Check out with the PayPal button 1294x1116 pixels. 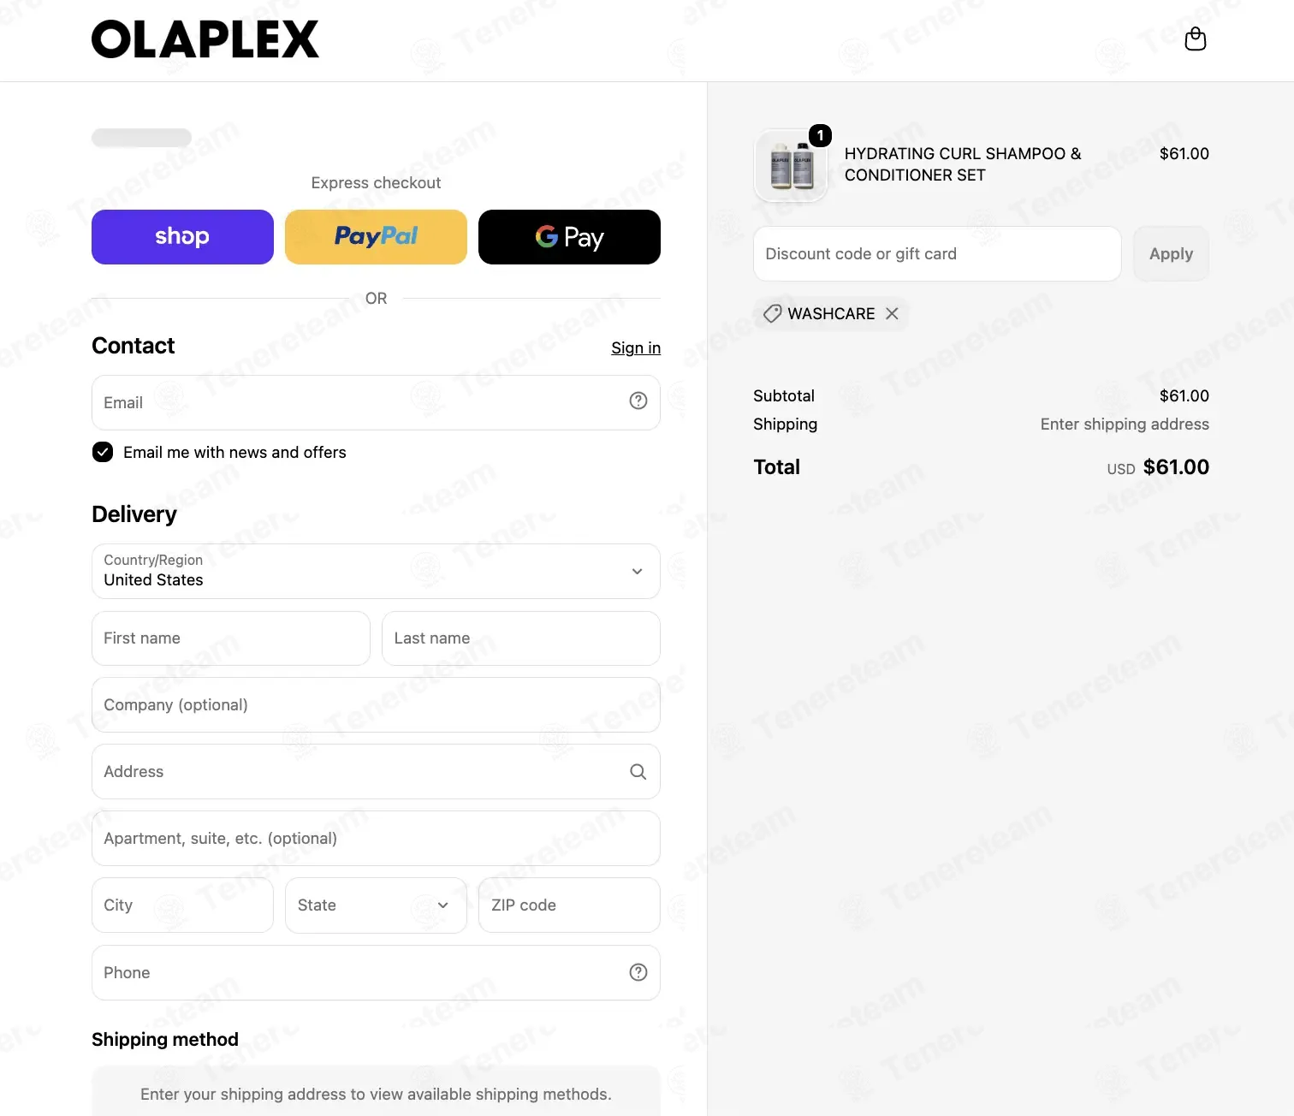pos(376,237)
